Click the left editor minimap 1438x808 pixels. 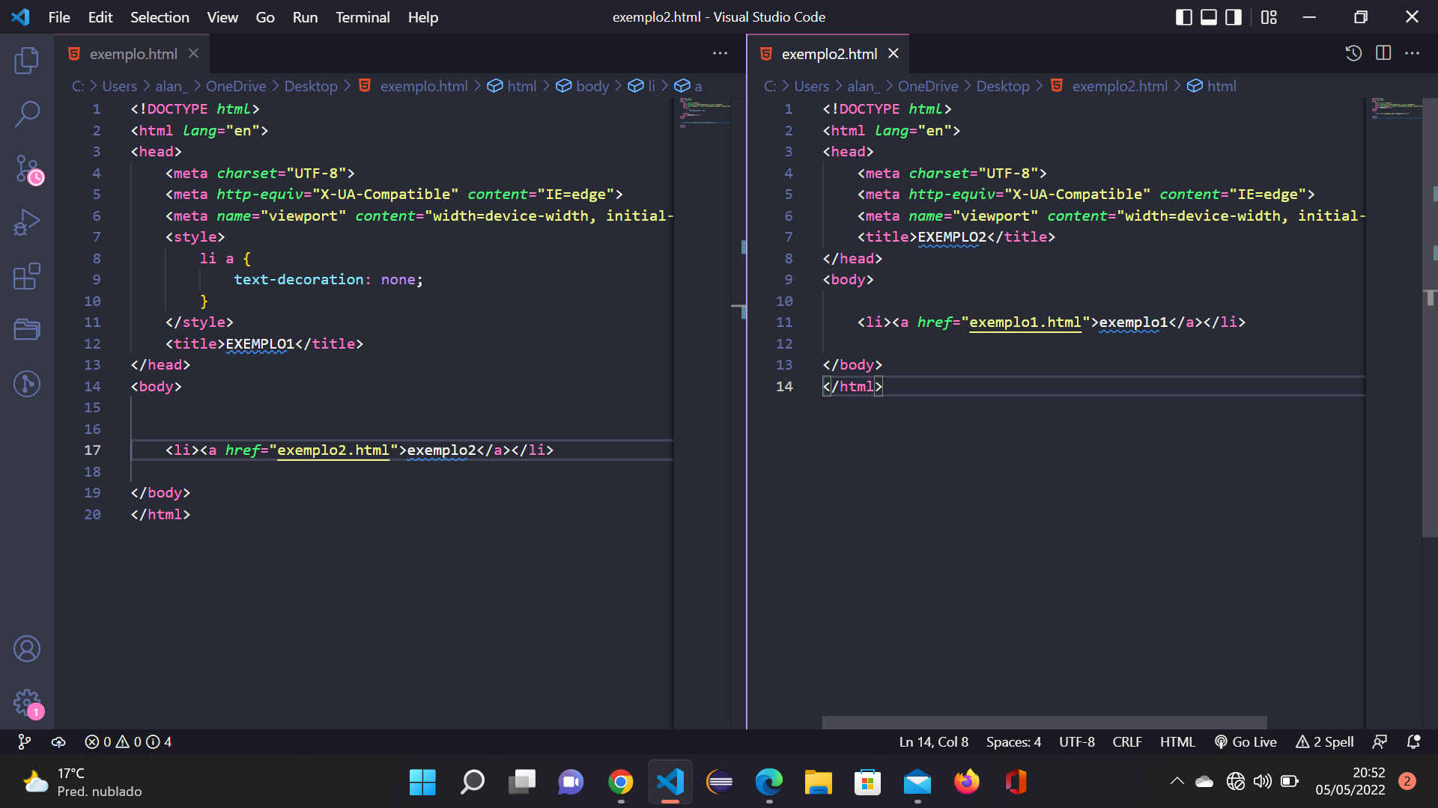pos(702,413)
